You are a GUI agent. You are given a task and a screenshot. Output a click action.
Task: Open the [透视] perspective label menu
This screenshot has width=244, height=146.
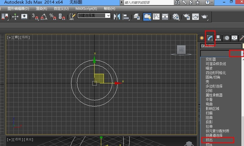point(18,139)
